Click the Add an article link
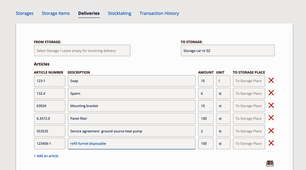Viewport: 306px width, 170px height. point(46,156)
